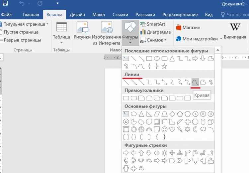Pick the Cube shape
The width and height of the screenshot is (249, 173).
tap(210, 122)
